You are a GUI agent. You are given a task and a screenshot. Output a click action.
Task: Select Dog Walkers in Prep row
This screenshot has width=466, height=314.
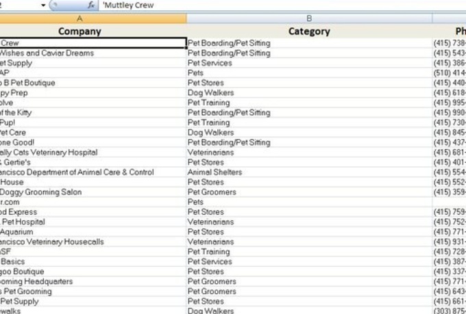pos(309,93)
